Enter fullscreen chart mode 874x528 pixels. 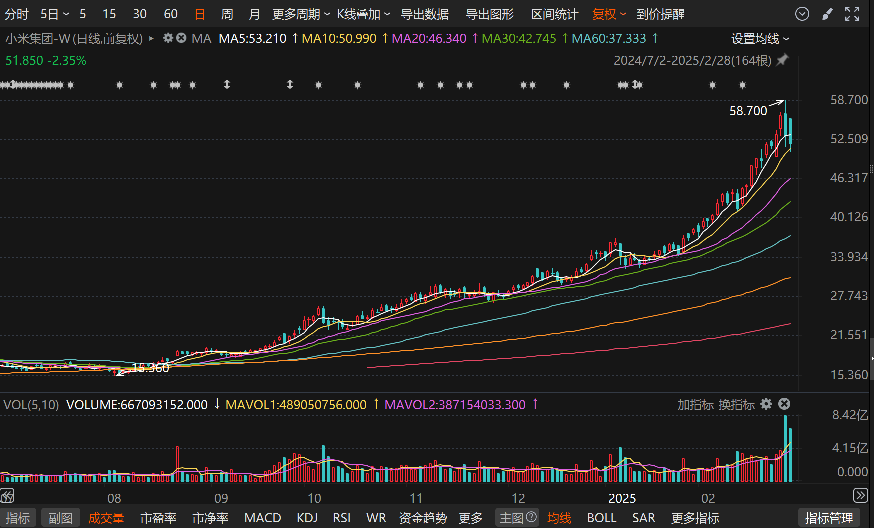[852, 14]
